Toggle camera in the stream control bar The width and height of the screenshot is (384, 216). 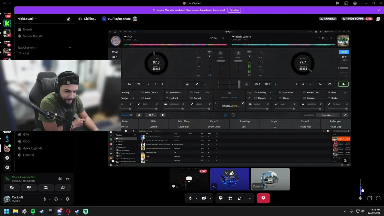[x=204, y=198]
